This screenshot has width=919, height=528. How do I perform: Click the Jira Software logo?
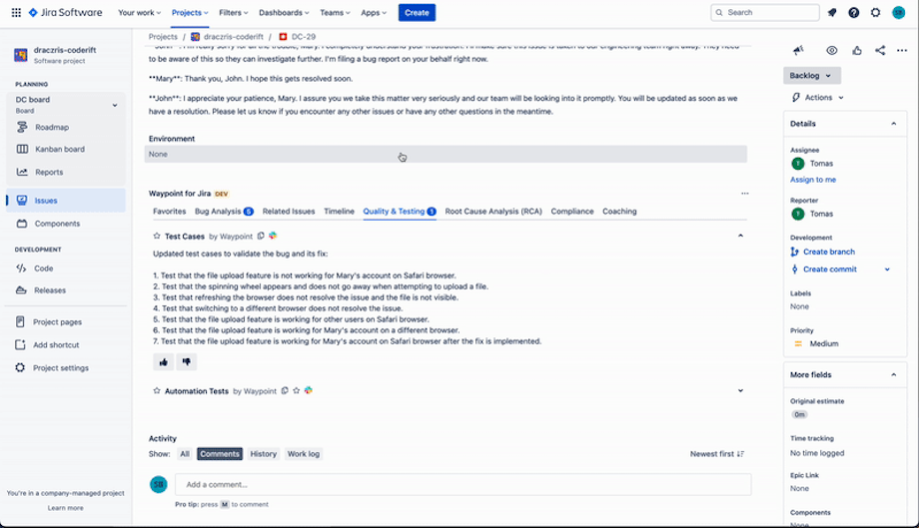(x=65, y=12)
